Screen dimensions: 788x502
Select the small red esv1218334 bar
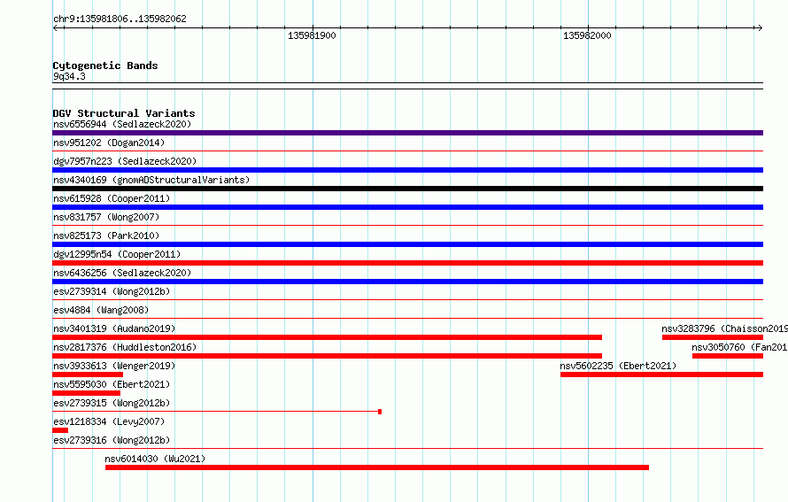(60, 430)
